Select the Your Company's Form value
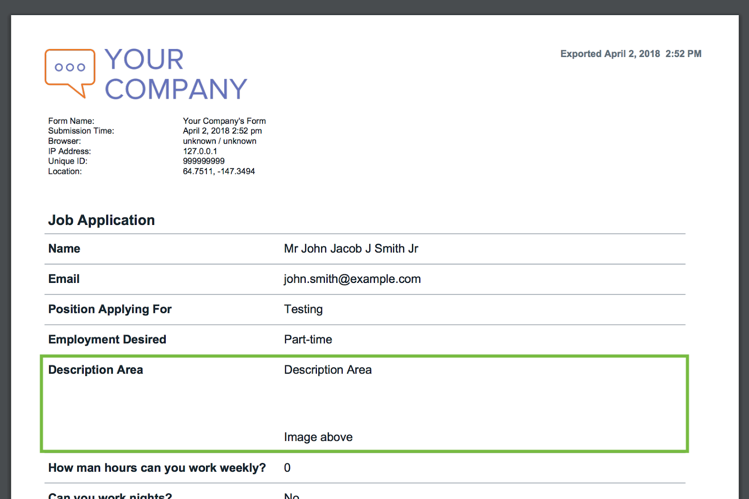Image resolution: width=749 pixels, height=499 pixels. (x=224, y=121)
